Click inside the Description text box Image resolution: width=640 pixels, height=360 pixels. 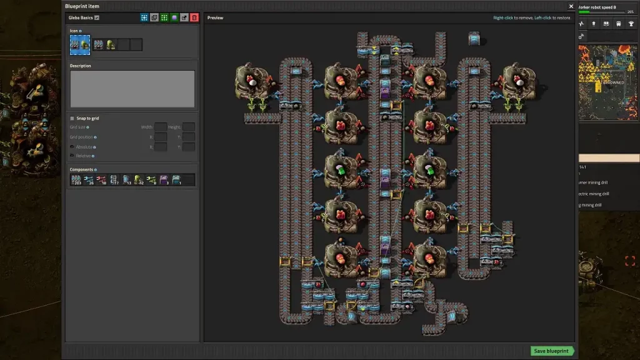[x=132, y=89]
